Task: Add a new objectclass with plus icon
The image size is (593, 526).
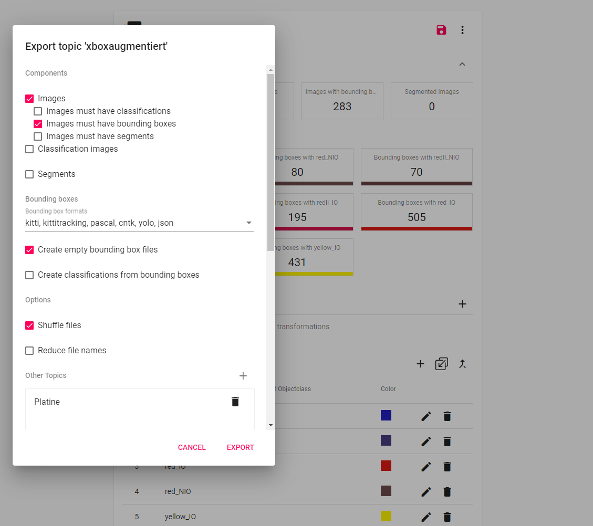Action: pyautogui.click(x=420, y=364)
